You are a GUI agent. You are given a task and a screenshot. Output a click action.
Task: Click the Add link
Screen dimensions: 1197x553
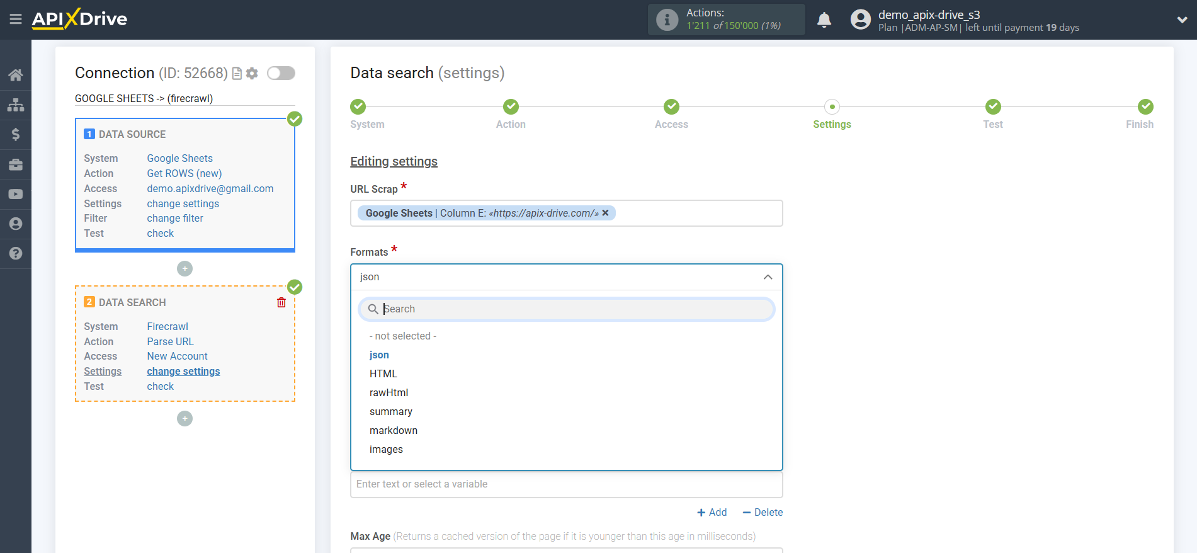(712, 513)
